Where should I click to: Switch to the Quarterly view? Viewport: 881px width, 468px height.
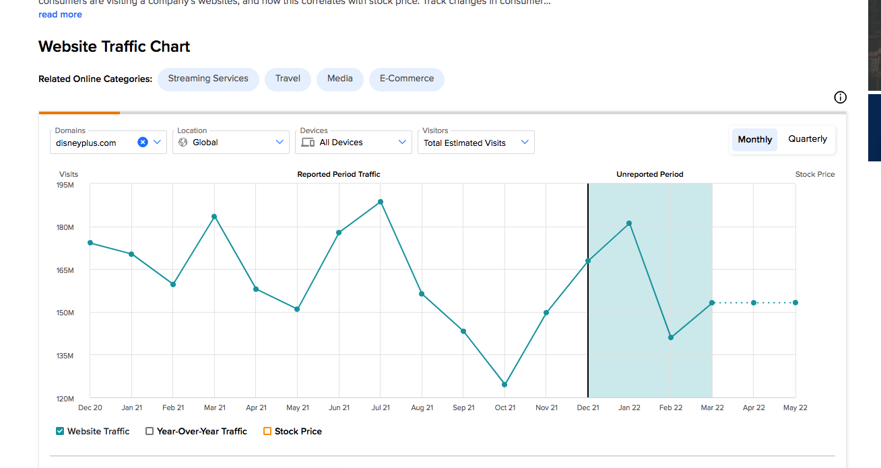click(x=808, y=139)
